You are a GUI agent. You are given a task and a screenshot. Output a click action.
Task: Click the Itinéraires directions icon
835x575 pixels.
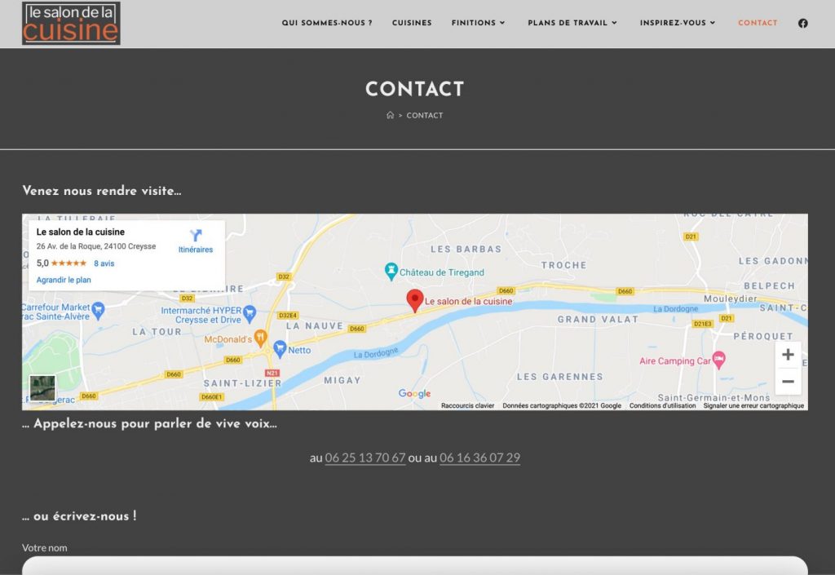click(x=195, y=237)
